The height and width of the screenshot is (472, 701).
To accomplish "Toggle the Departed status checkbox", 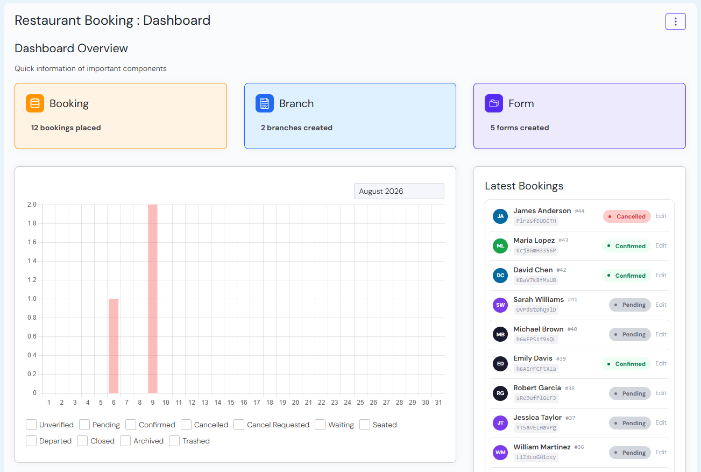I will pyautogui.click(x=31, y=441).
